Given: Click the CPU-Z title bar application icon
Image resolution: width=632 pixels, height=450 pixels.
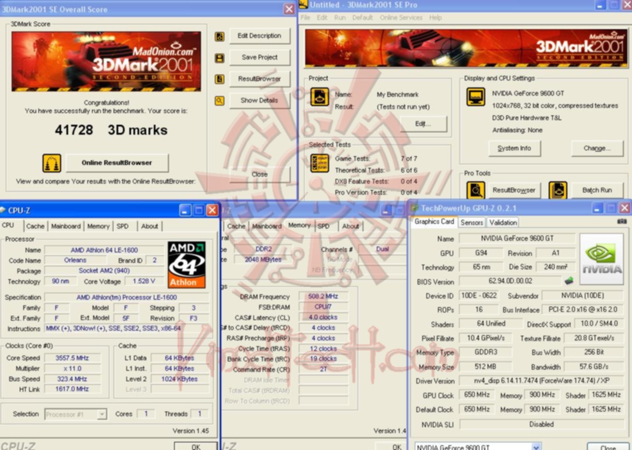Looking at the screenshot, I should [x=3, y=210].
